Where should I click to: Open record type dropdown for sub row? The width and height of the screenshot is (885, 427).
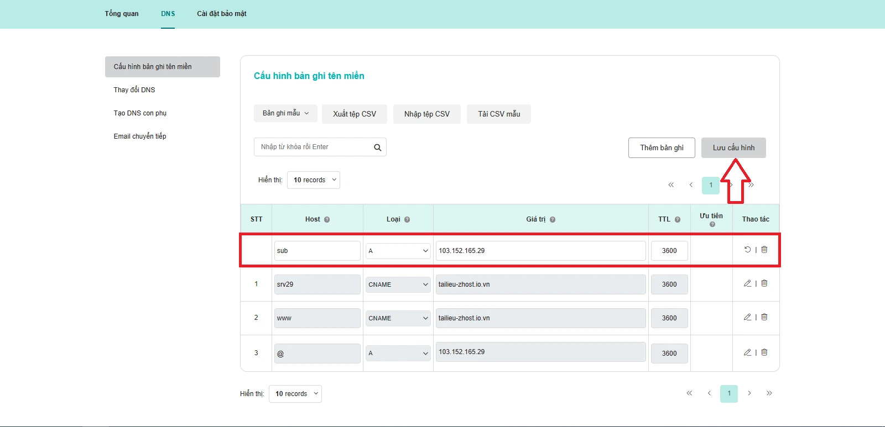coord(398,251)
